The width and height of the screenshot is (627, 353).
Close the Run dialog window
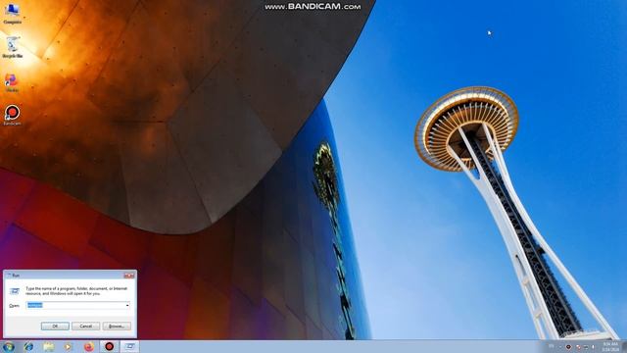[128, 276]
